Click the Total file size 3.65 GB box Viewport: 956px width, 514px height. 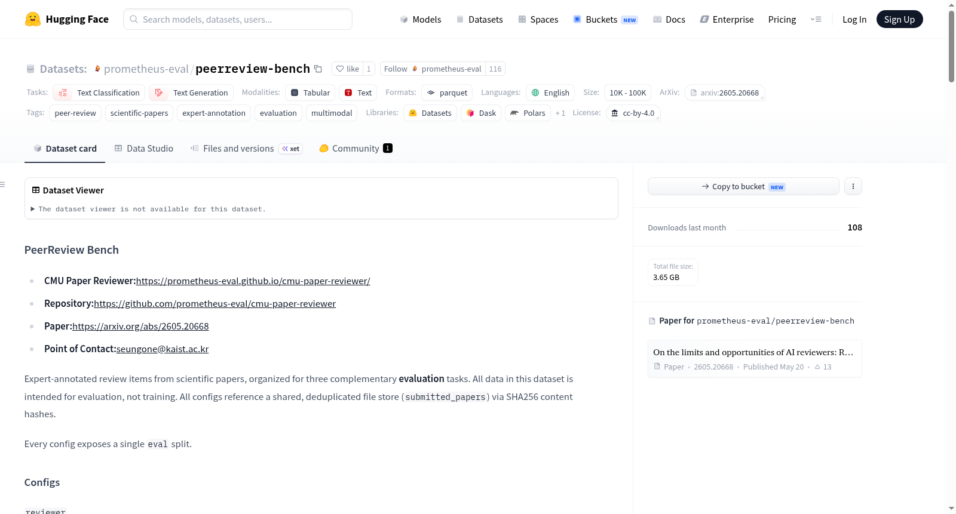pyautogui.click(x=673, y=272)
